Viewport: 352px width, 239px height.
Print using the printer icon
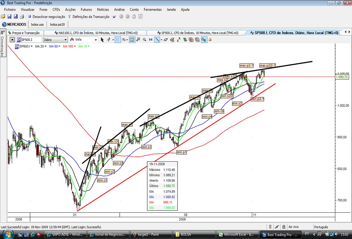(x=22, y=16)
